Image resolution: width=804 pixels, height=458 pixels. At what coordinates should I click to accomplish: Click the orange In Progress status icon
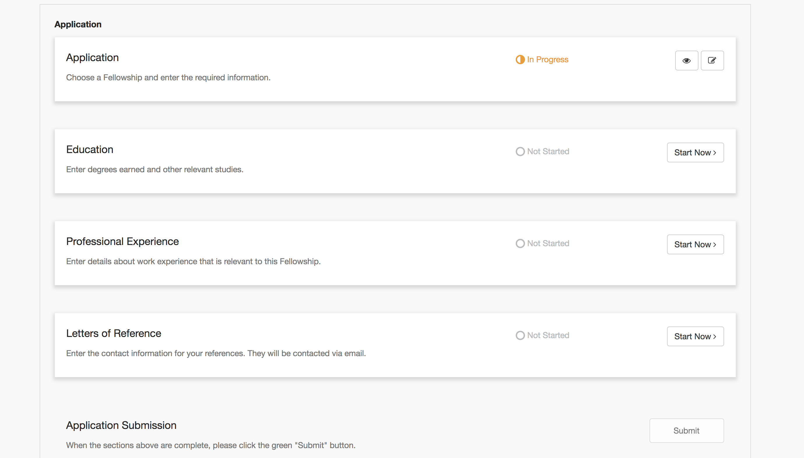(x=520, y=59)
